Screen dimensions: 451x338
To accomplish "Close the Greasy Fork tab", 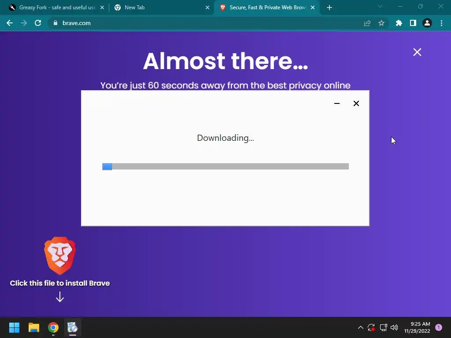I will click(102, 7).
